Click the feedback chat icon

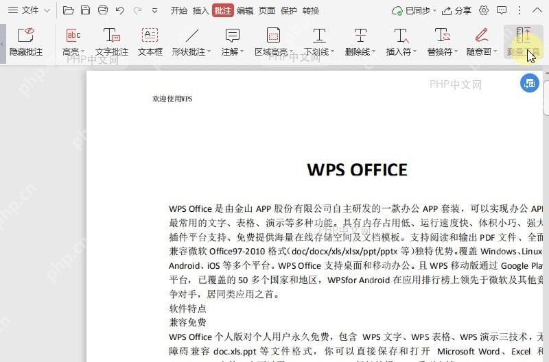(x=502, y=10)
